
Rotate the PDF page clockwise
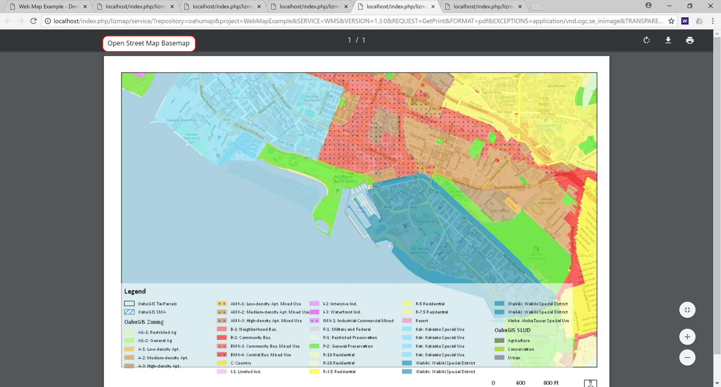tap(647, 40)
